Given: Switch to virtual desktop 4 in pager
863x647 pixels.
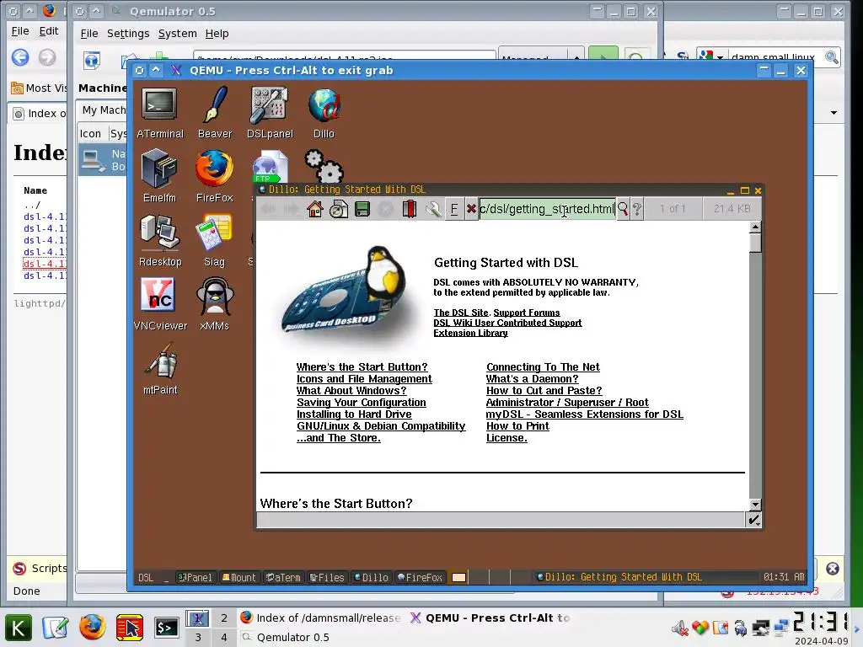Looking at the screenshot, I should (223, 637).
